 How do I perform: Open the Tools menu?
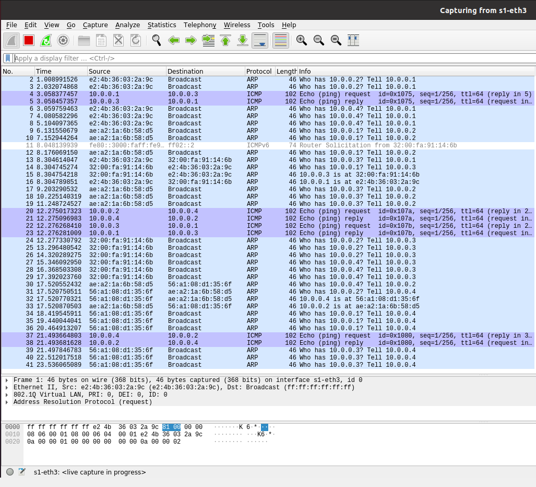pyautogui.click(x=266, y=25)
